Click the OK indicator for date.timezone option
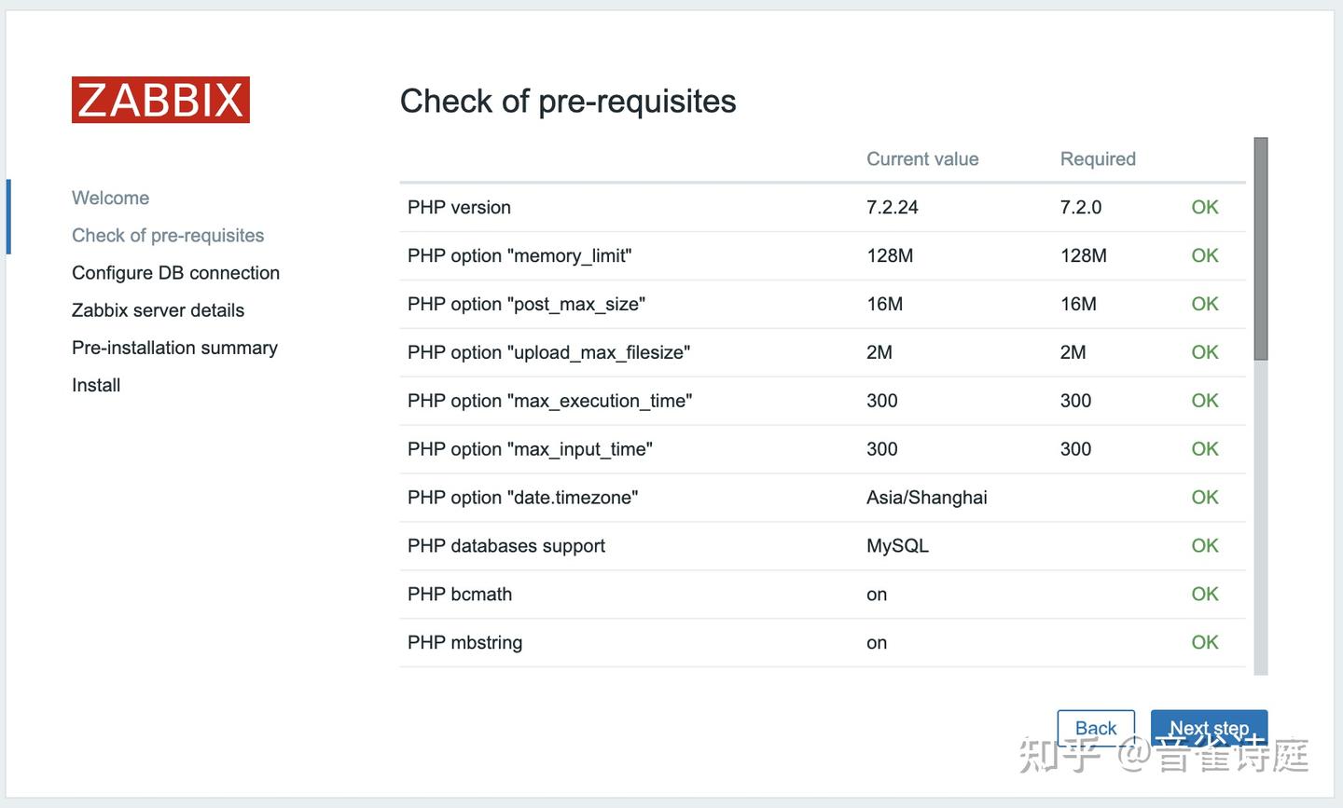Screen dimensions: 1343x808 pos(1204,497)
